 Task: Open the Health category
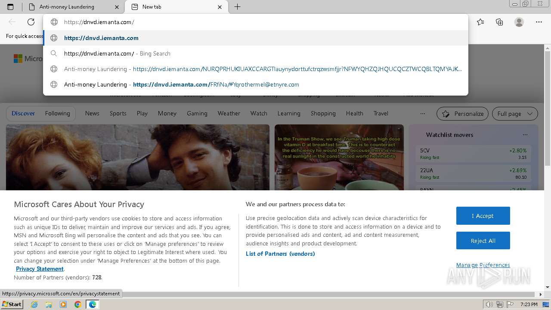(354, 114)
